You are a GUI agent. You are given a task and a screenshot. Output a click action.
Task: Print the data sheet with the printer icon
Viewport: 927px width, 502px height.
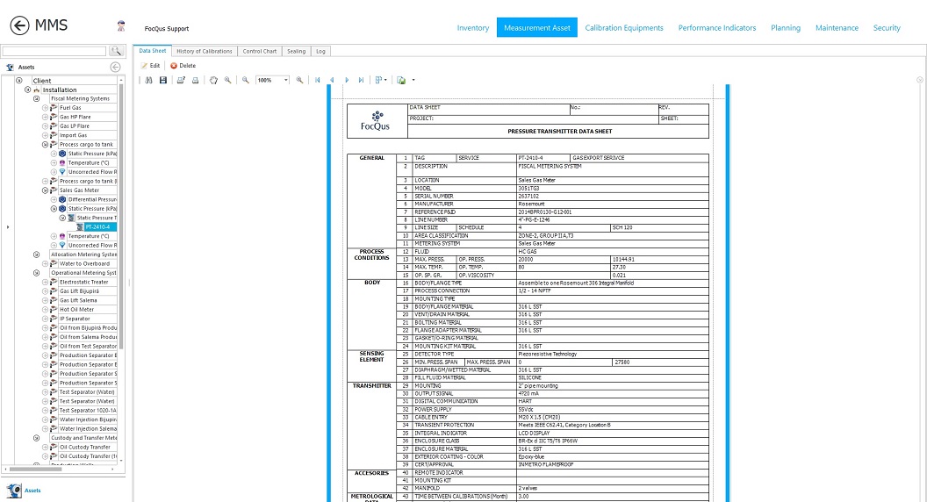point(195,80)
